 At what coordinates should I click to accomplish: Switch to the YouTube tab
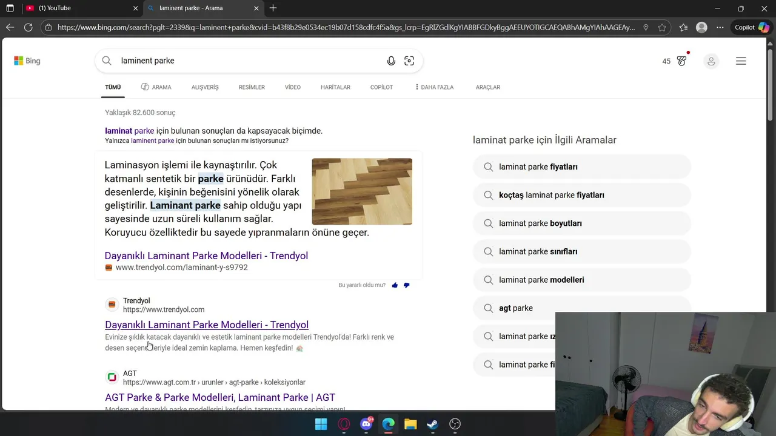coord(82,8)
